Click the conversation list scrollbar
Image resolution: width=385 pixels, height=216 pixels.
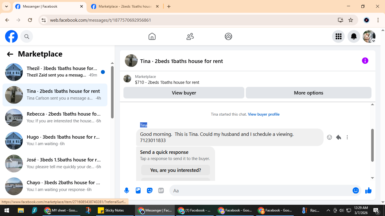click(x=112, y=92)
